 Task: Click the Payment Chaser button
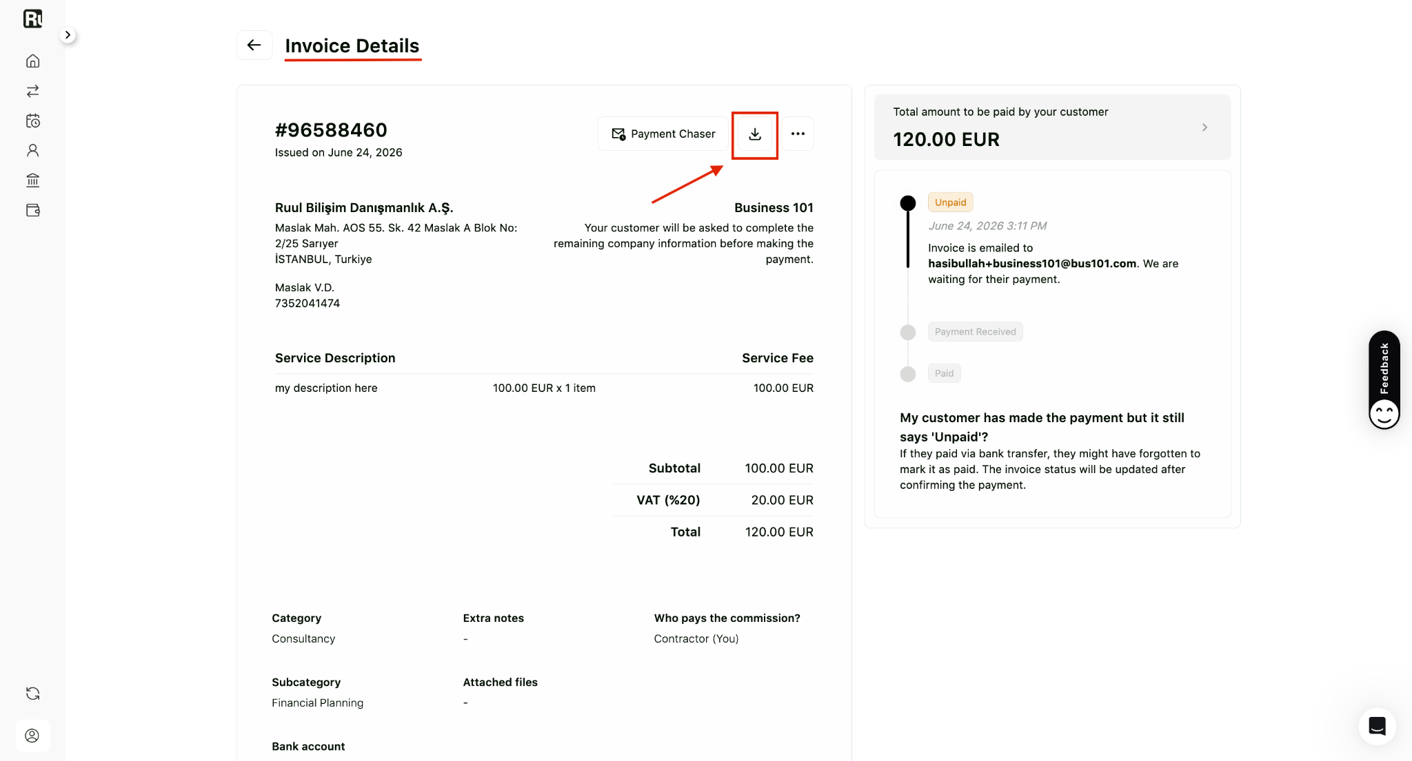coord(663,134)
